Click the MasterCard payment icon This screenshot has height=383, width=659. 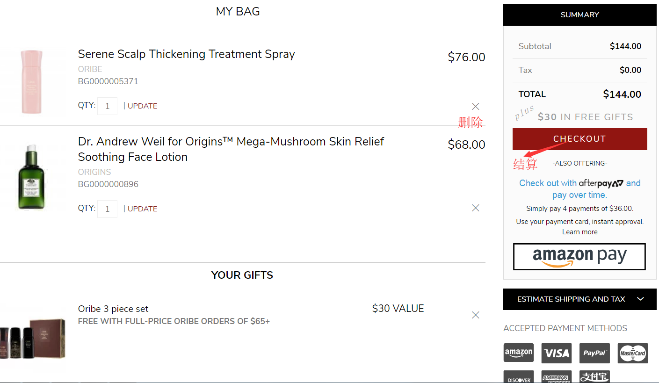632,353
